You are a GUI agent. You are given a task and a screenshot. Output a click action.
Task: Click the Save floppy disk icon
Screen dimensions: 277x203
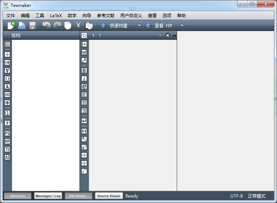pyautogui.click(x=32, y=26)
